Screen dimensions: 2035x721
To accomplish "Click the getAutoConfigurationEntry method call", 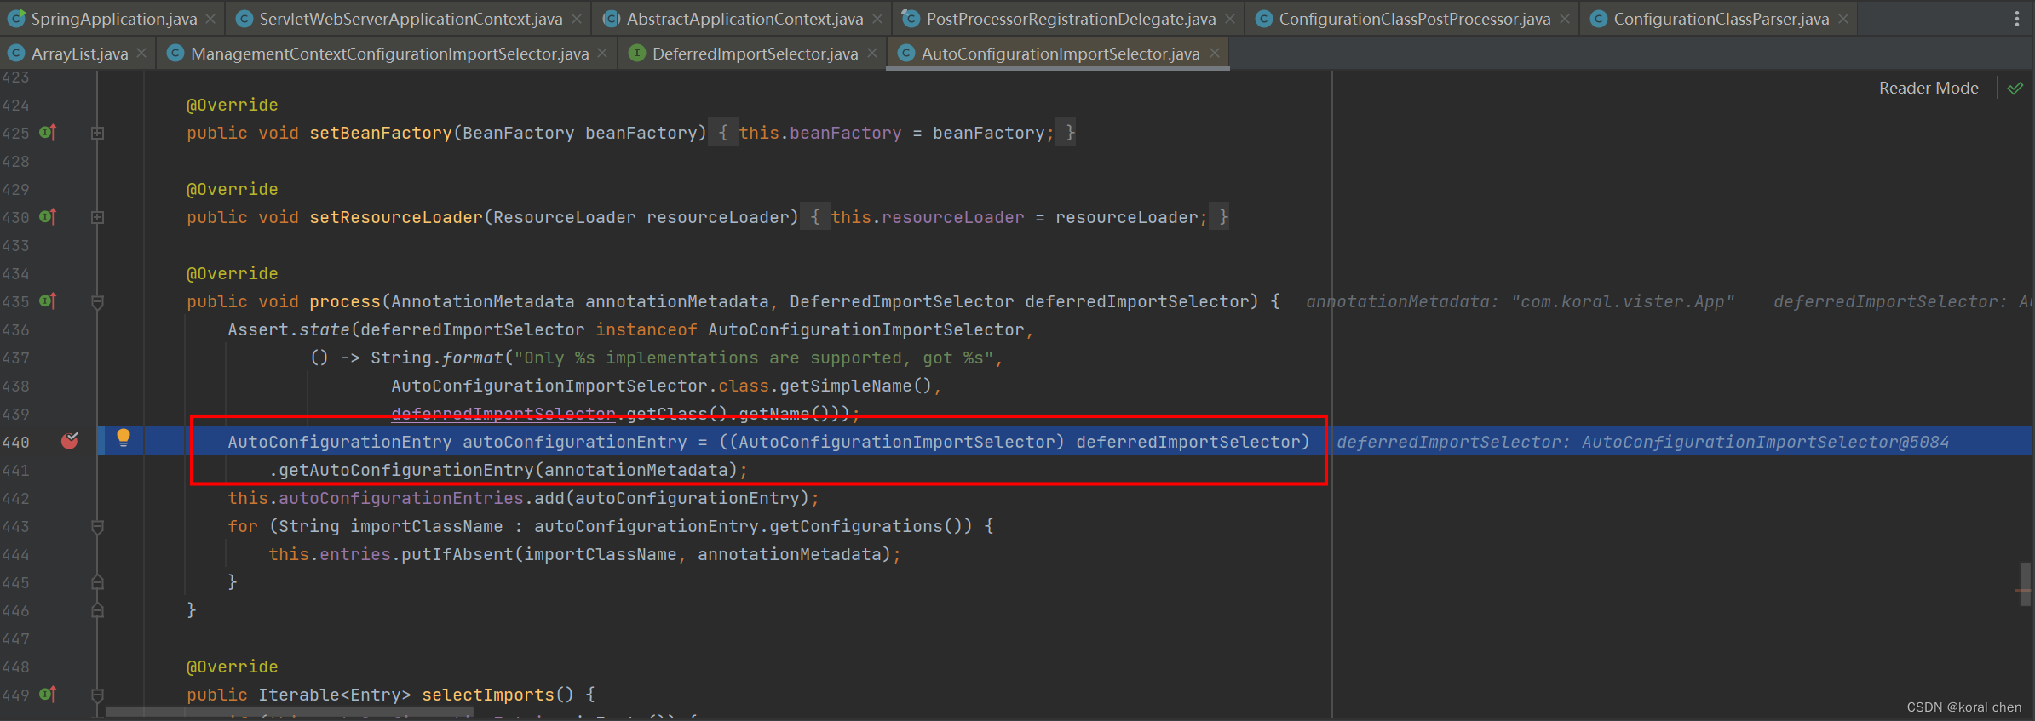I will tap(405, 470).
